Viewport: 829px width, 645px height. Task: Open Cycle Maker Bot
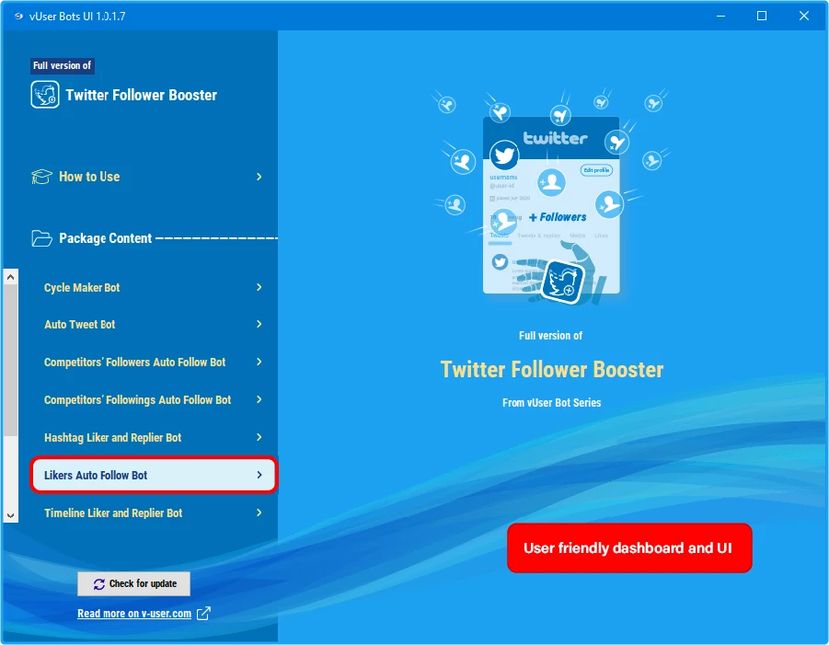[154, 288]
